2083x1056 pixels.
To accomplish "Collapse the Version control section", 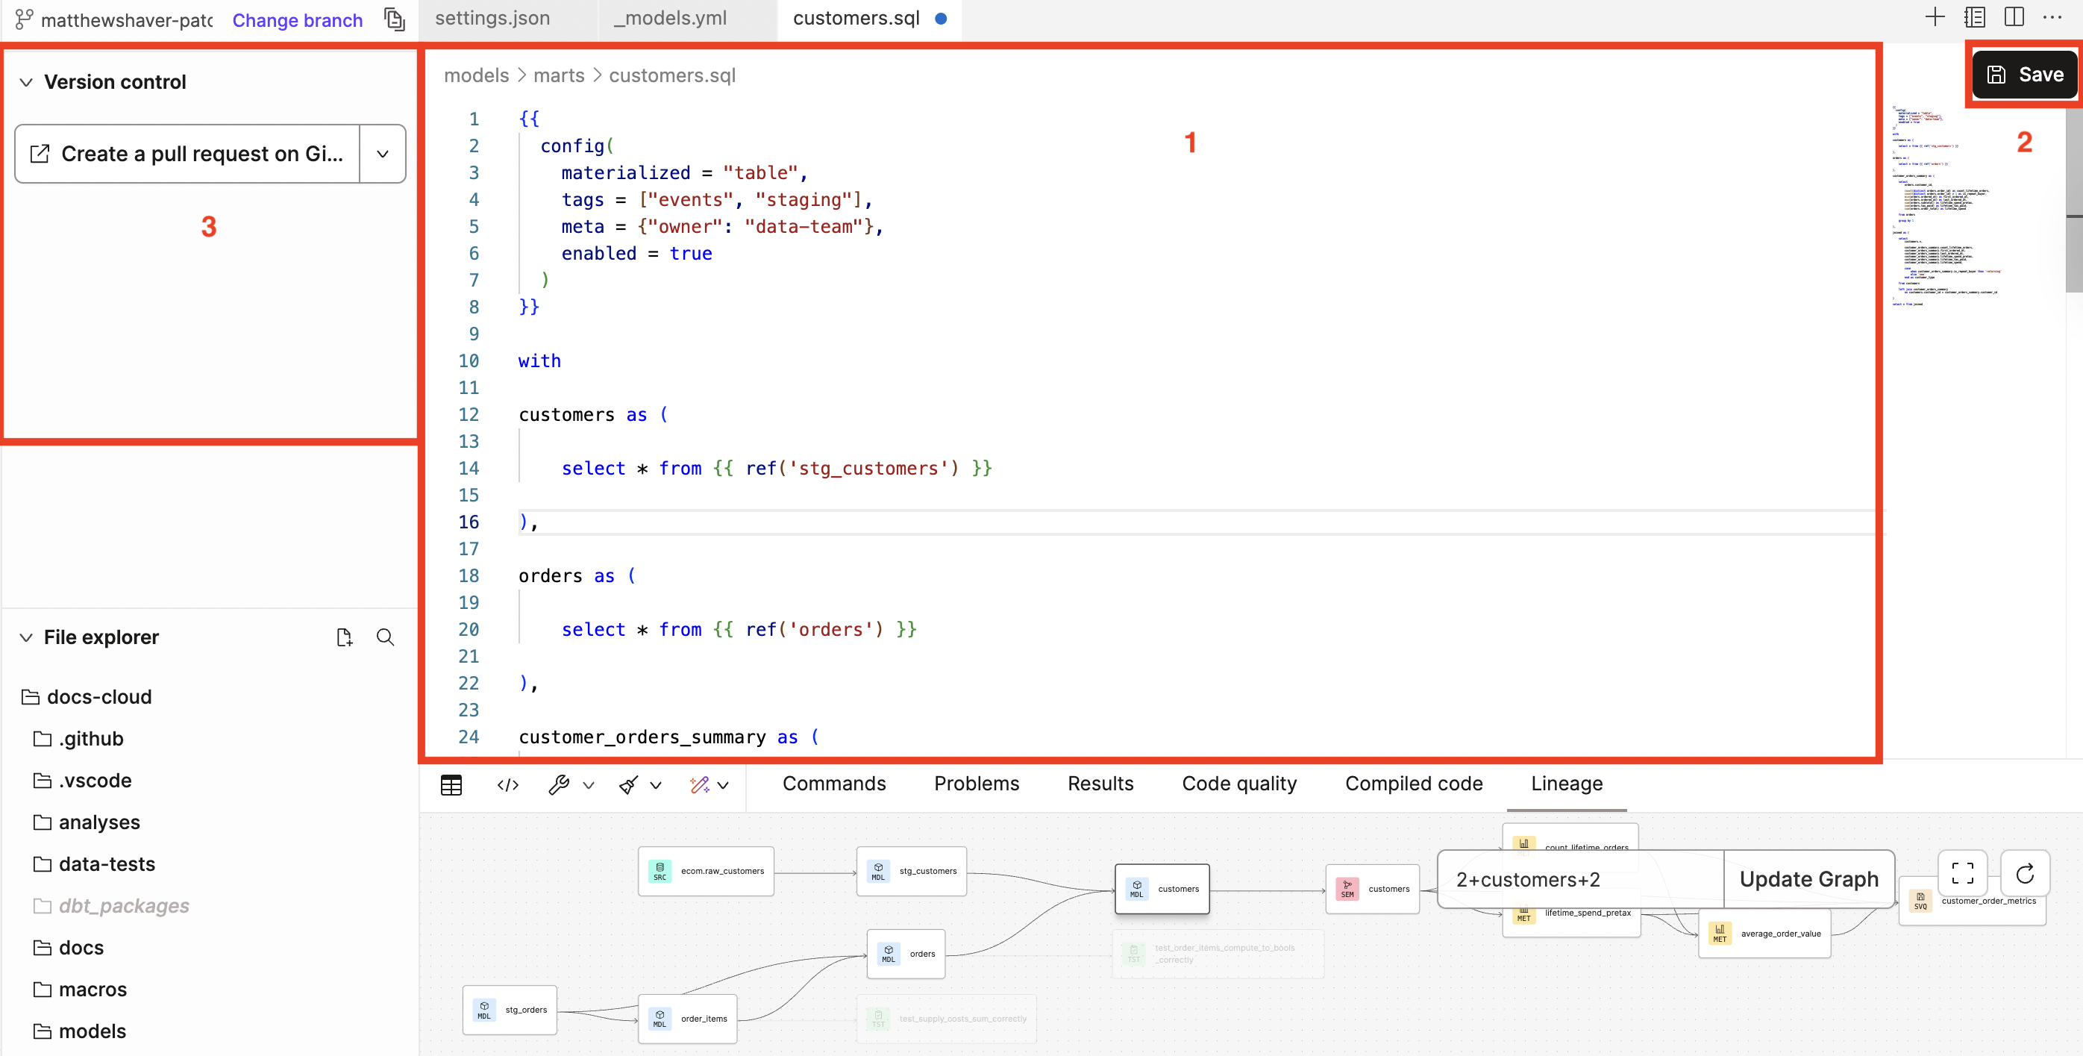I will pos(25,81).
